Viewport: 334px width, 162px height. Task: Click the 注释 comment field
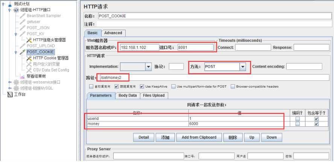point(214,24)
